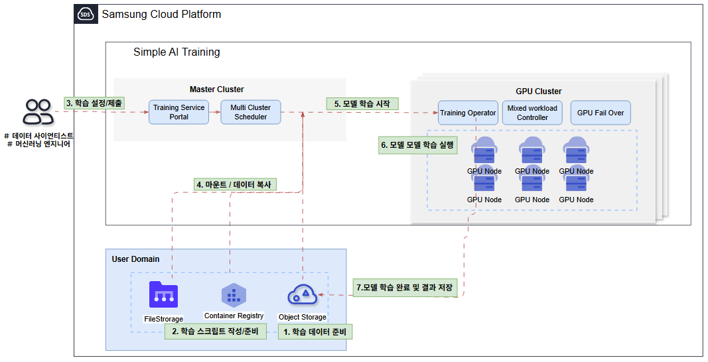Click the GPU Fail Over box

(601, 113)
